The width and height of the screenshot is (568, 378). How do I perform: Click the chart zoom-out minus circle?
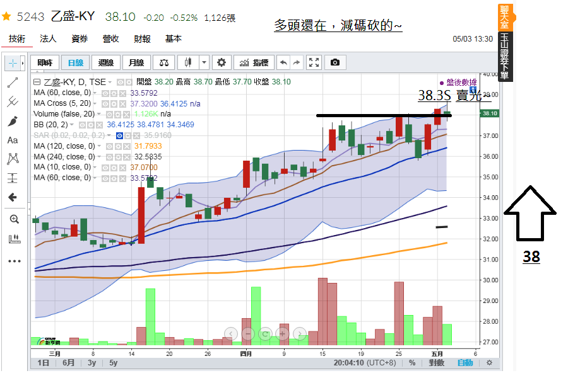[248, 333]
